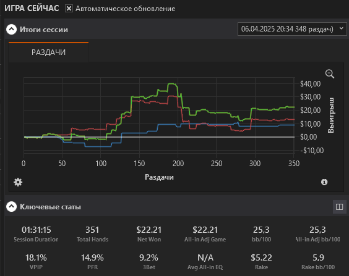
Task: Click the bb/100 25,3 stat
Action: tap(261, 233)
